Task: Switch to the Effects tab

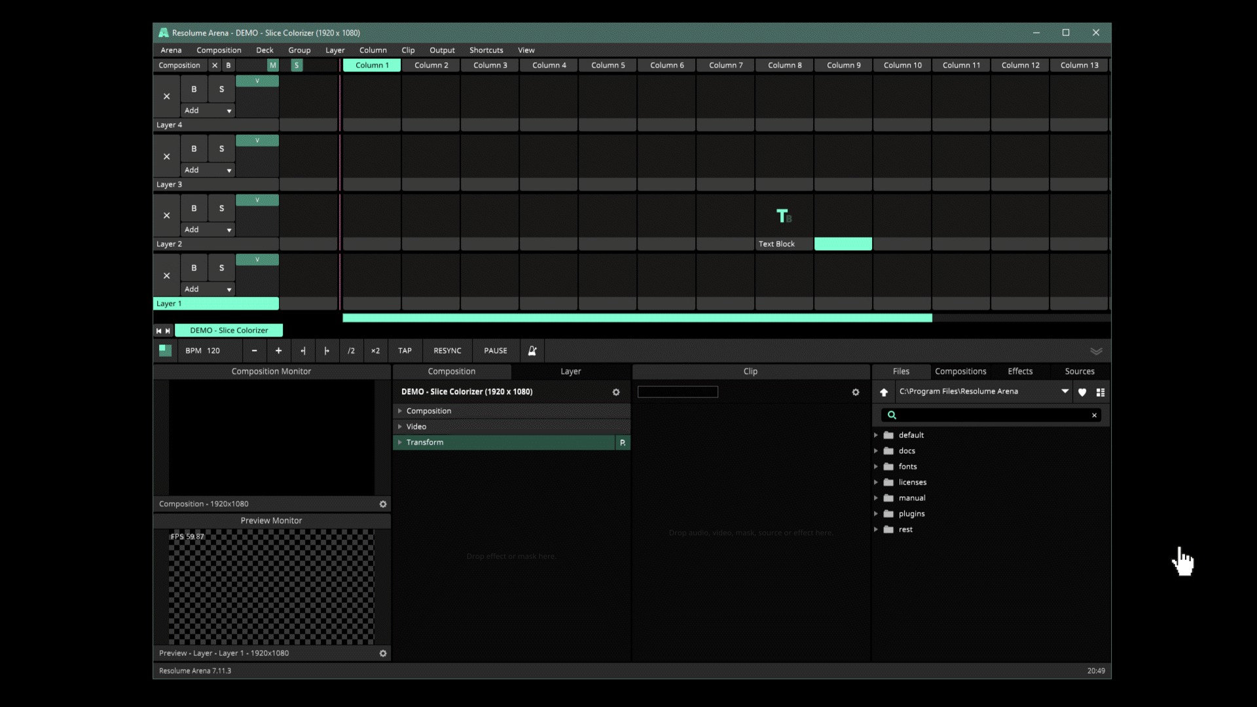Action: (1020, 371)
